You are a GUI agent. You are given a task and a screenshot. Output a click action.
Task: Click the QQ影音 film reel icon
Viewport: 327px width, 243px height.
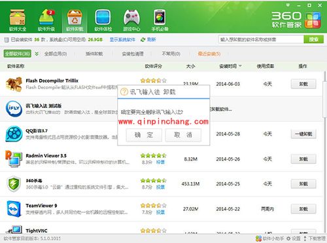point(14,134)
